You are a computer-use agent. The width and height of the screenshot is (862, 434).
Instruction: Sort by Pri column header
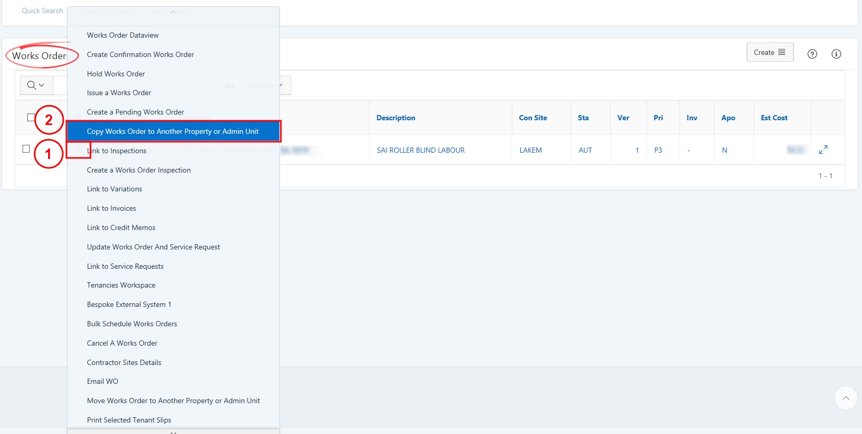coord(658,118)
